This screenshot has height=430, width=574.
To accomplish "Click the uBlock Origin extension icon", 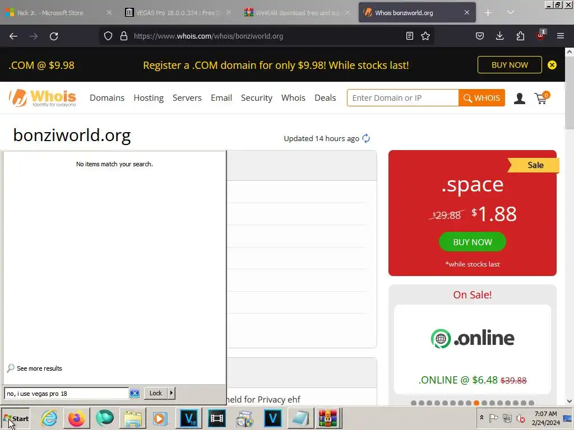I will [x=540, y=35].
